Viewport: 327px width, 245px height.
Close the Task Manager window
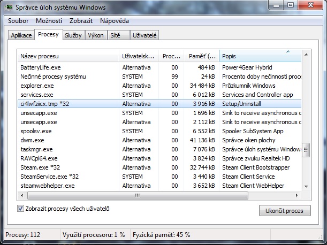click(310, 5)
